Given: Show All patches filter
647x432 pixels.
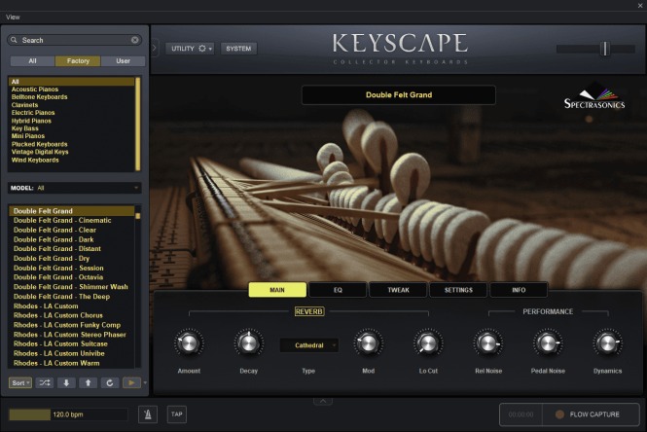Looking at the screenshot, I should tap(33, 61).
